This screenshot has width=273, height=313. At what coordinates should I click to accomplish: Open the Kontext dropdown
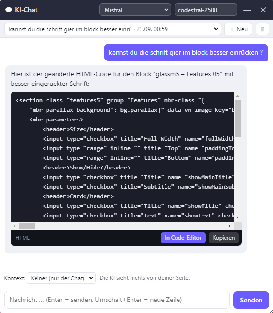point(61,278)
